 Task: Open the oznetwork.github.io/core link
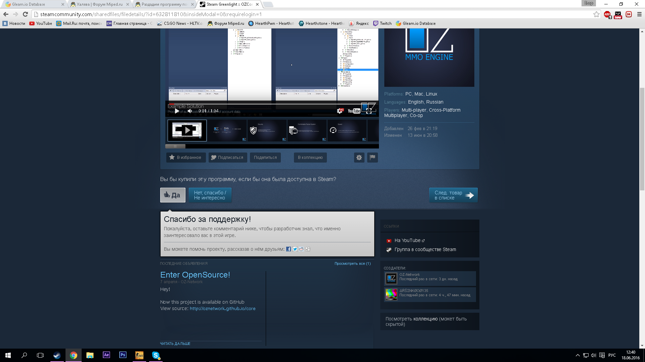pos(222,309)
